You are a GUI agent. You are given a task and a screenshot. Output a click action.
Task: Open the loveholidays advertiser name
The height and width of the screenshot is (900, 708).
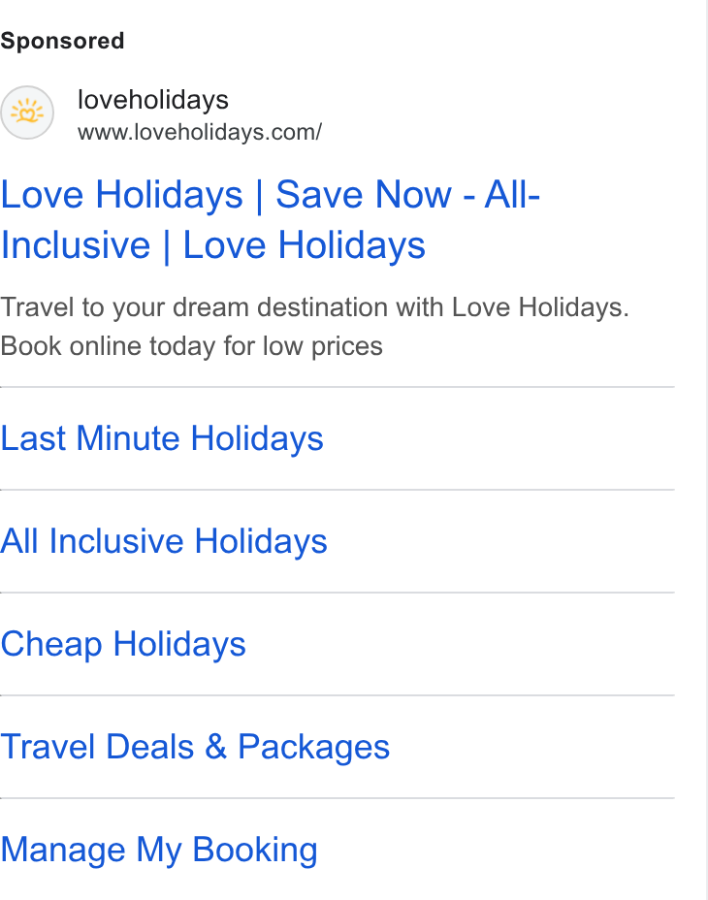153,100
